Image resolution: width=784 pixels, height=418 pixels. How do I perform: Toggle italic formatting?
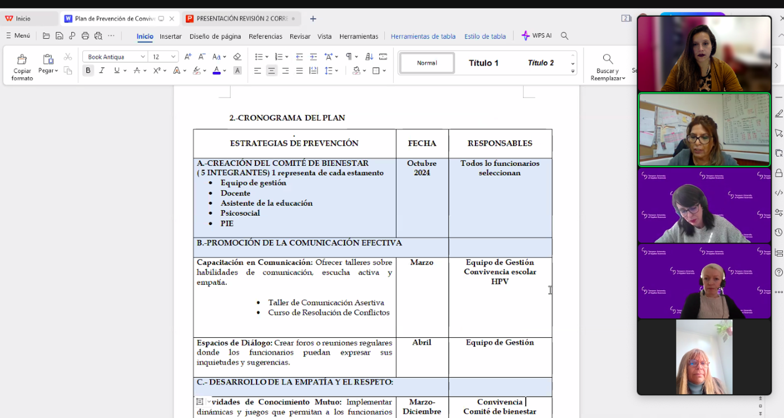click(x=102, y=71)
